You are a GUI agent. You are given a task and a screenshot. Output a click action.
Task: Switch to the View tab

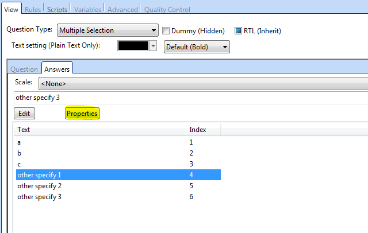tap(11, 9)
